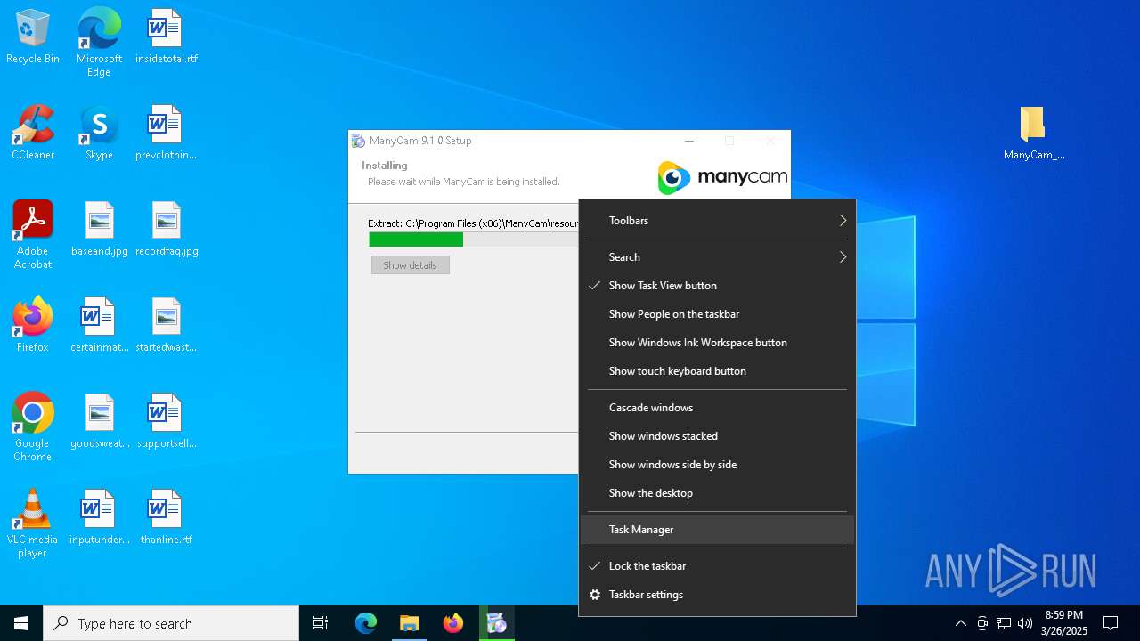Open the clock showing 8:59 PM
This screenshot has width=1140, height=641.
click(1064, 623)
